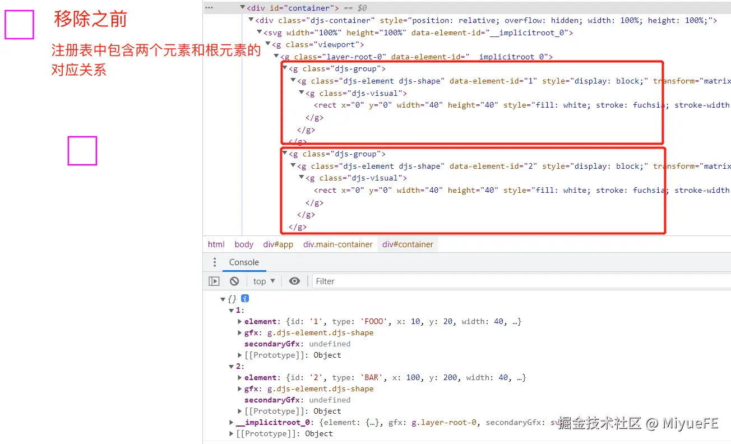
Task: Expand [[Prototype]] under entry 2
Action: pyautogui.click(x=240, y=411)
